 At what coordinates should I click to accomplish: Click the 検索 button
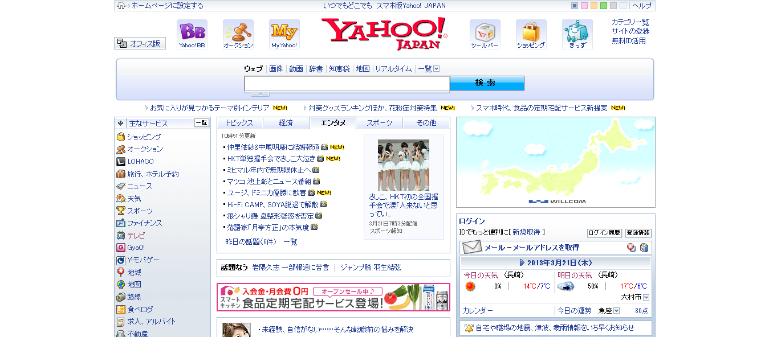click(x=487, y=83)
